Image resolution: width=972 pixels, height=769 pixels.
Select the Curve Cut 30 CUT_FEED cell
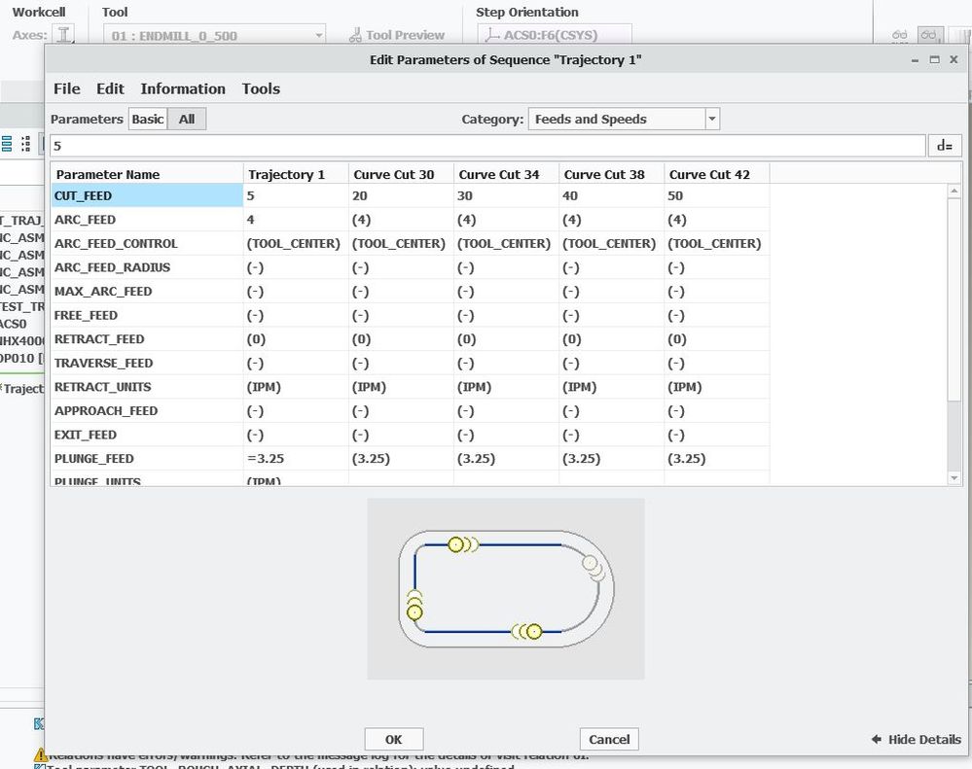[401, 195]
